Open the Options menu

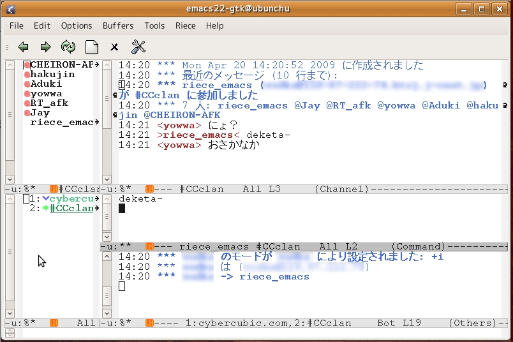[77, 26]
